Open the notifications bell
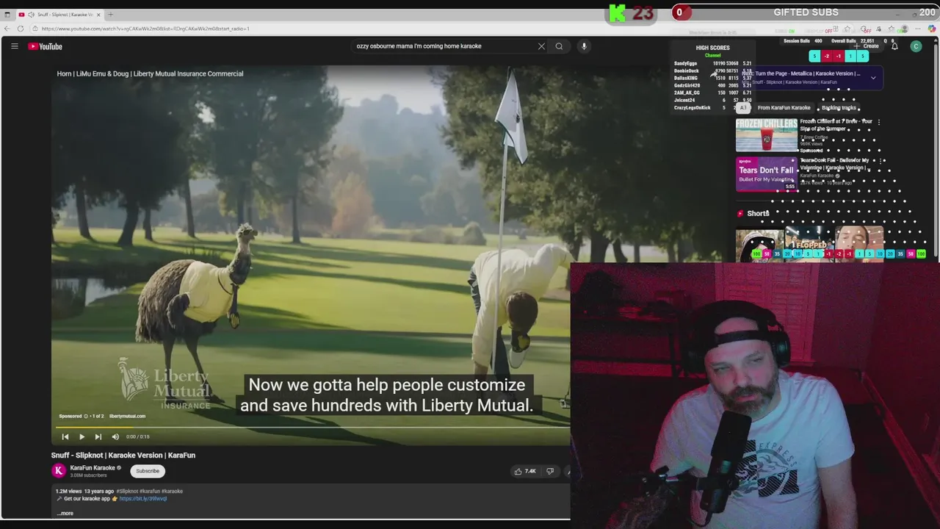 tap(894, 46)
